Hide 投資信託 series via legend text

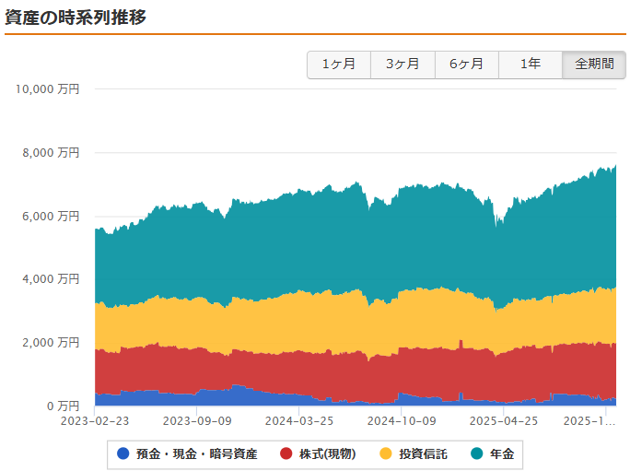click(425, 453)
